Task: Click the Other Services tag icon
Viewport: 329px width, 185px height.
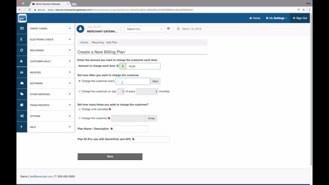Action: 22,94
